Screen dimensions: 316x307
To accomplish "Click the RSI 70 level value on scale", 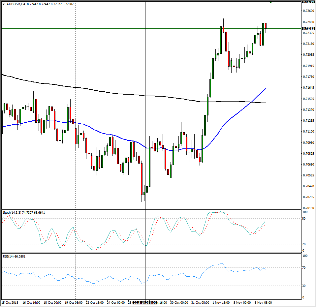I will [305, 268].
